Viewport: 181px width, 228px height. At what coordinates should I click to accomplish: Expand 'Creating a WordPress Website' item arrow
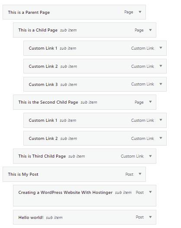(x=150, y=192)
